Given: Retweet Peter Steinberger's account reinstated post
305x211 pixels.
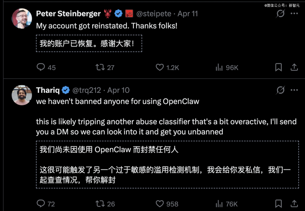Looking at the screenshot, I should click(100, 67).
